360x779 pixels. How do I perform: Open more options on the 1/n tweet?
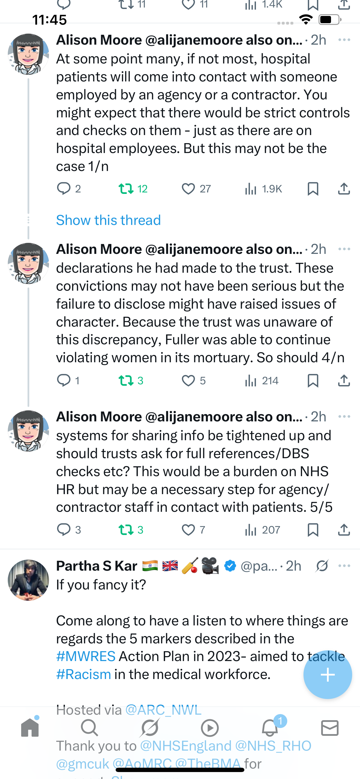click(x=344, y=40)
